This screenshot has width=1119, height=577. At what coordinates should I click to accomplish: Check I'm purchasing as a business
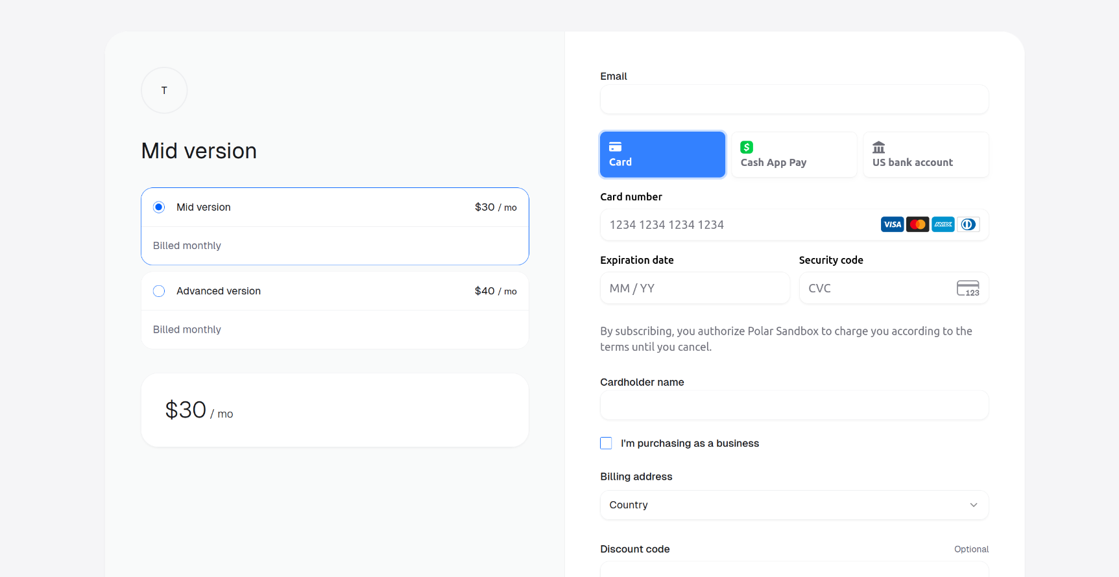[606, 443]
